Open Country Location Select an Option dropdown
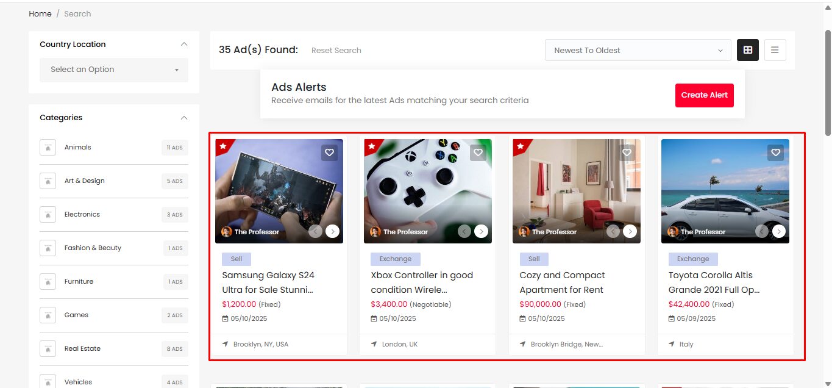Image resolution: width=832 pixels, height=388 pixels. tap(114, 70)
